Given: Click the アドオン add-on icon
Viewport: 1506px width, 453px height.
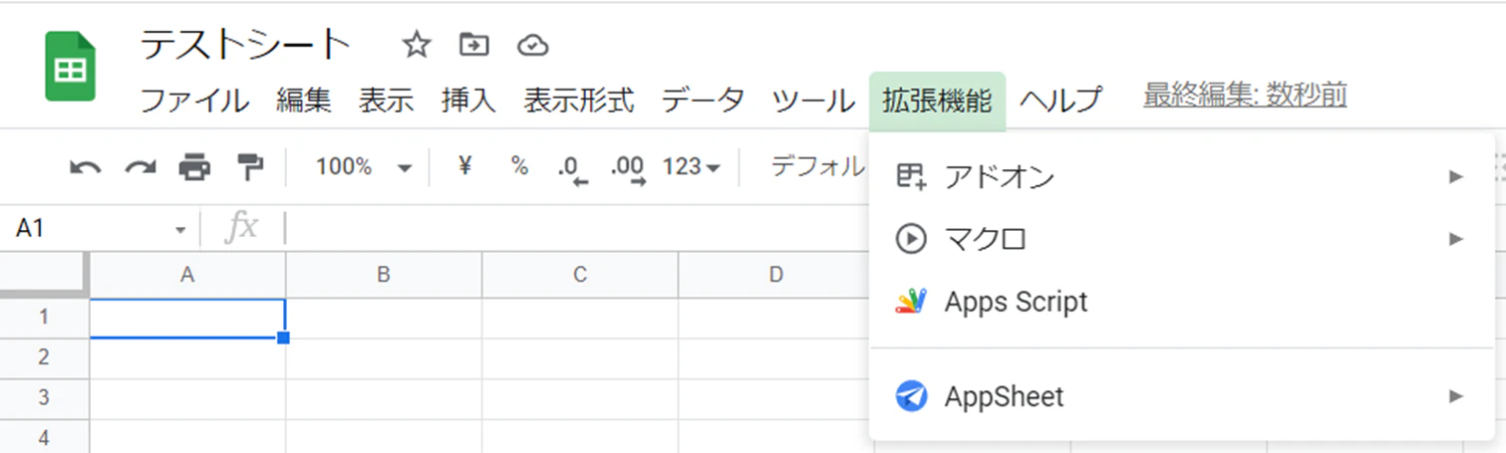Looking at the screenshot, I should click(911, 177).
